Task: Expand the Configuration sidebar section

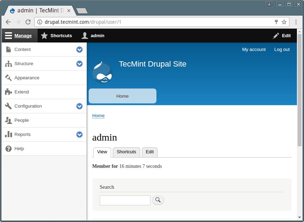Action: (79, 106)
